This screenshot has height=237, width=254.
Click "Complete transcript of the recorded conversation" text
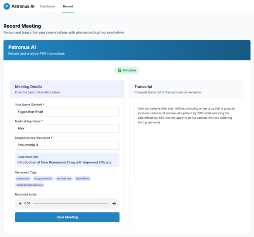[168, 92]
